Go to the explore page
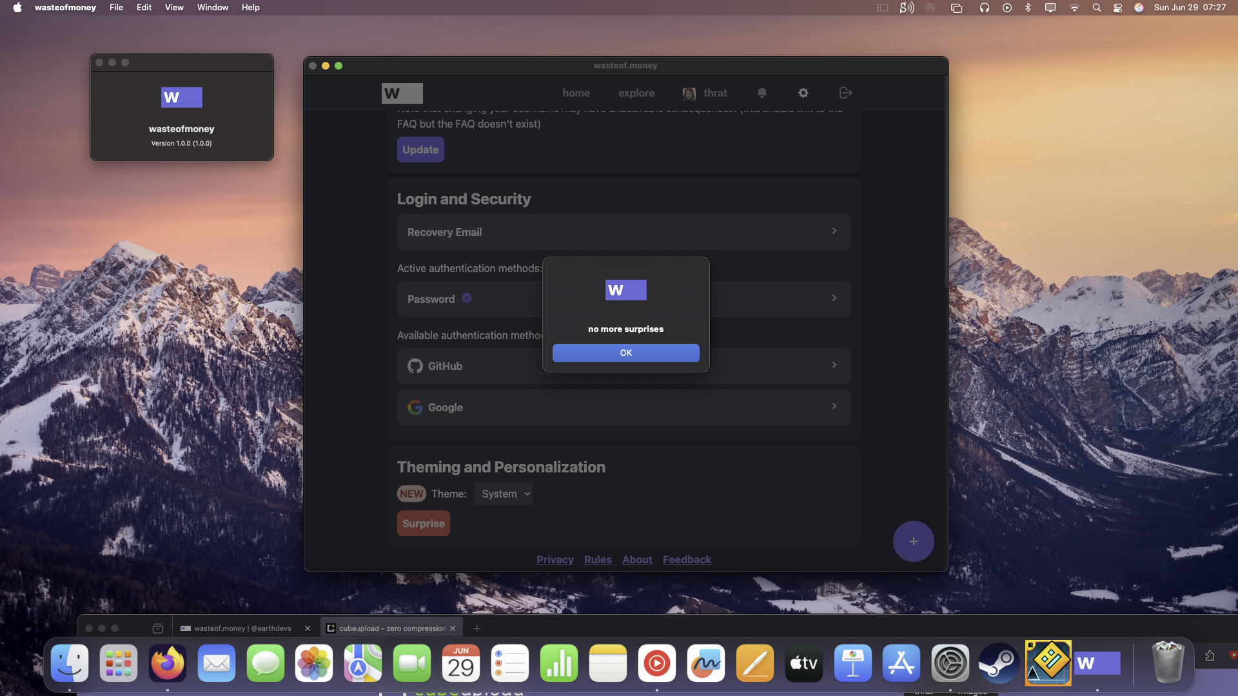The width and height of the screenshot is (1238, 696). pyautogui.click(x=636, y=93)
